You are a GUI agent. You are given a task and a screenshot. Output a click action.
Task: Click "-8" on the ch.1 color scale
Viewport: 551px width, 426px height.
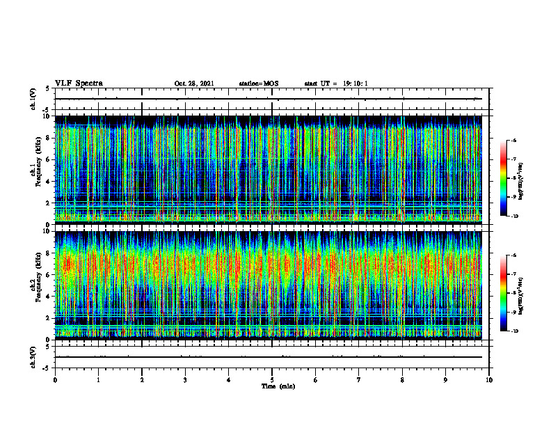tap(513, 178)
